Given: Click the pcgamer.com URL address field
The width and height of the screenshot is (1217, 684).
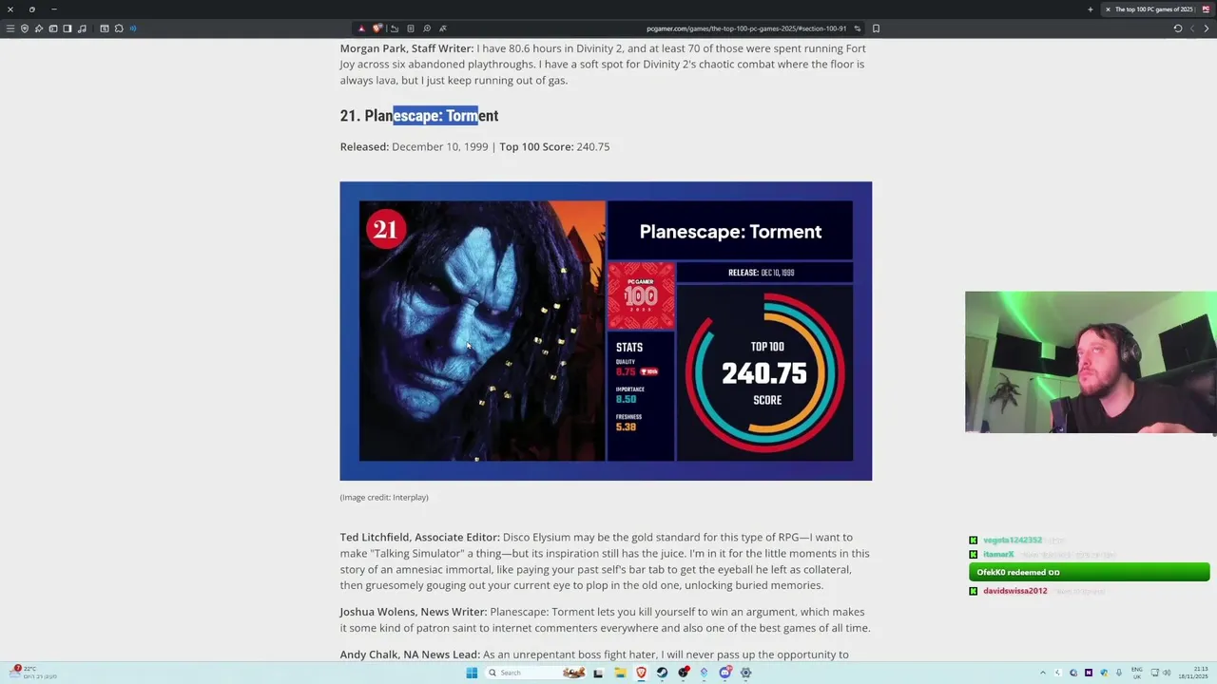Looking at the screenshot, I should (x=746, y=28).
